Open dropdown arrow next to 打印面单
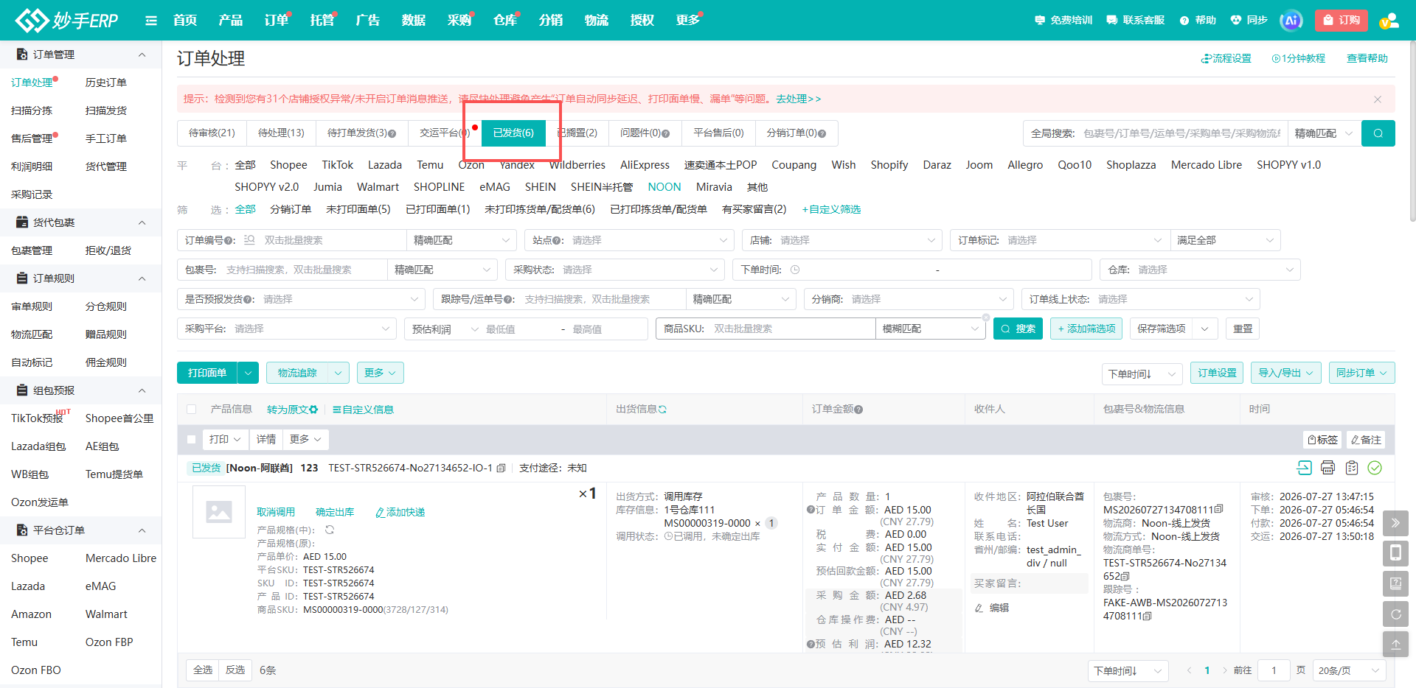Image resolution: width=1416 pixels, height=688 pixels. pos(249,373)
